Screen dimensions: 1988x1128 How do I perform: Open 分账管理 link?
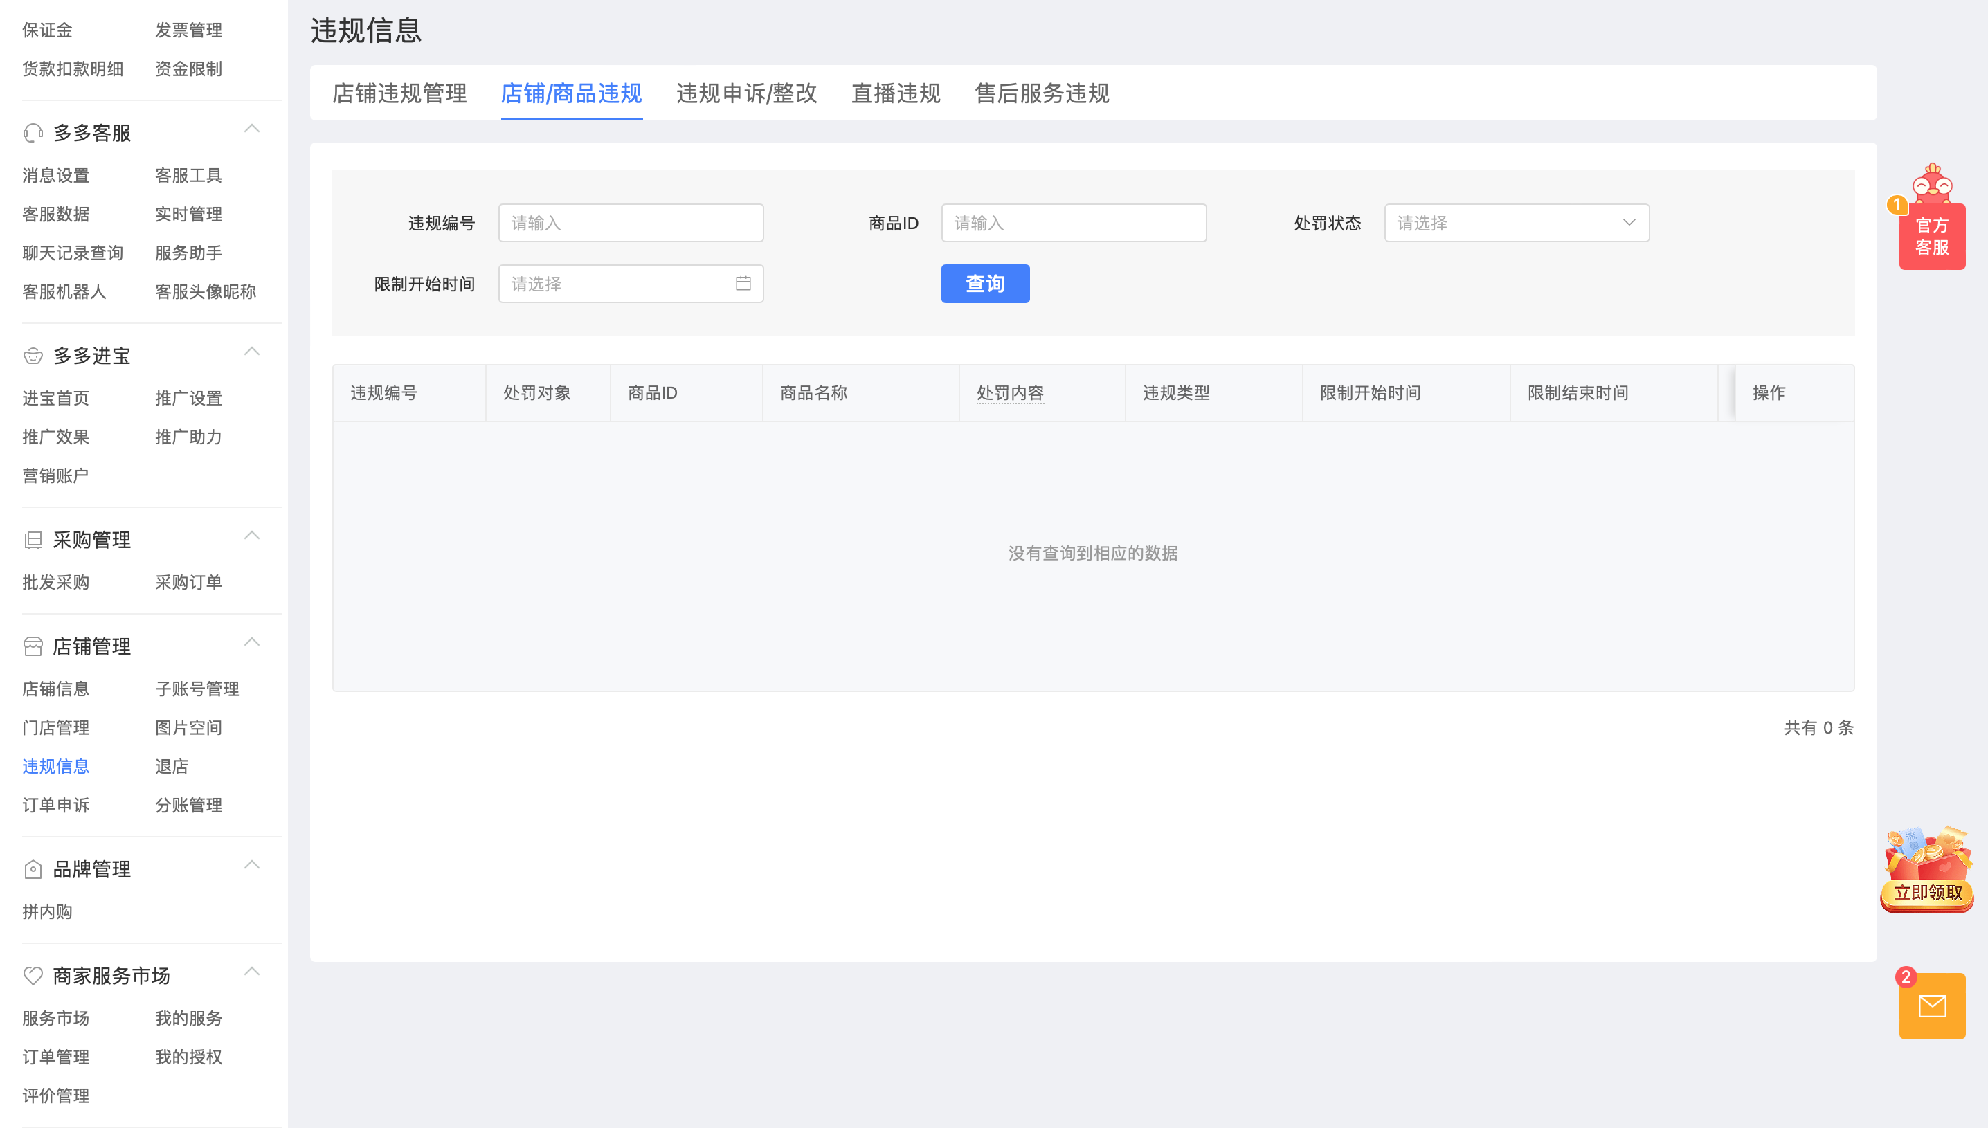coord(188,805)
